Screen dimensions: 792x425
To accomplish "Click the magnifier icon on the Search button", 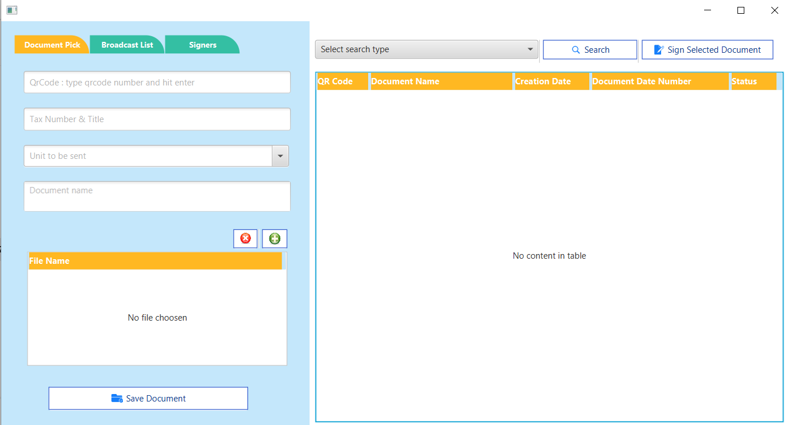I will point(575,49).
